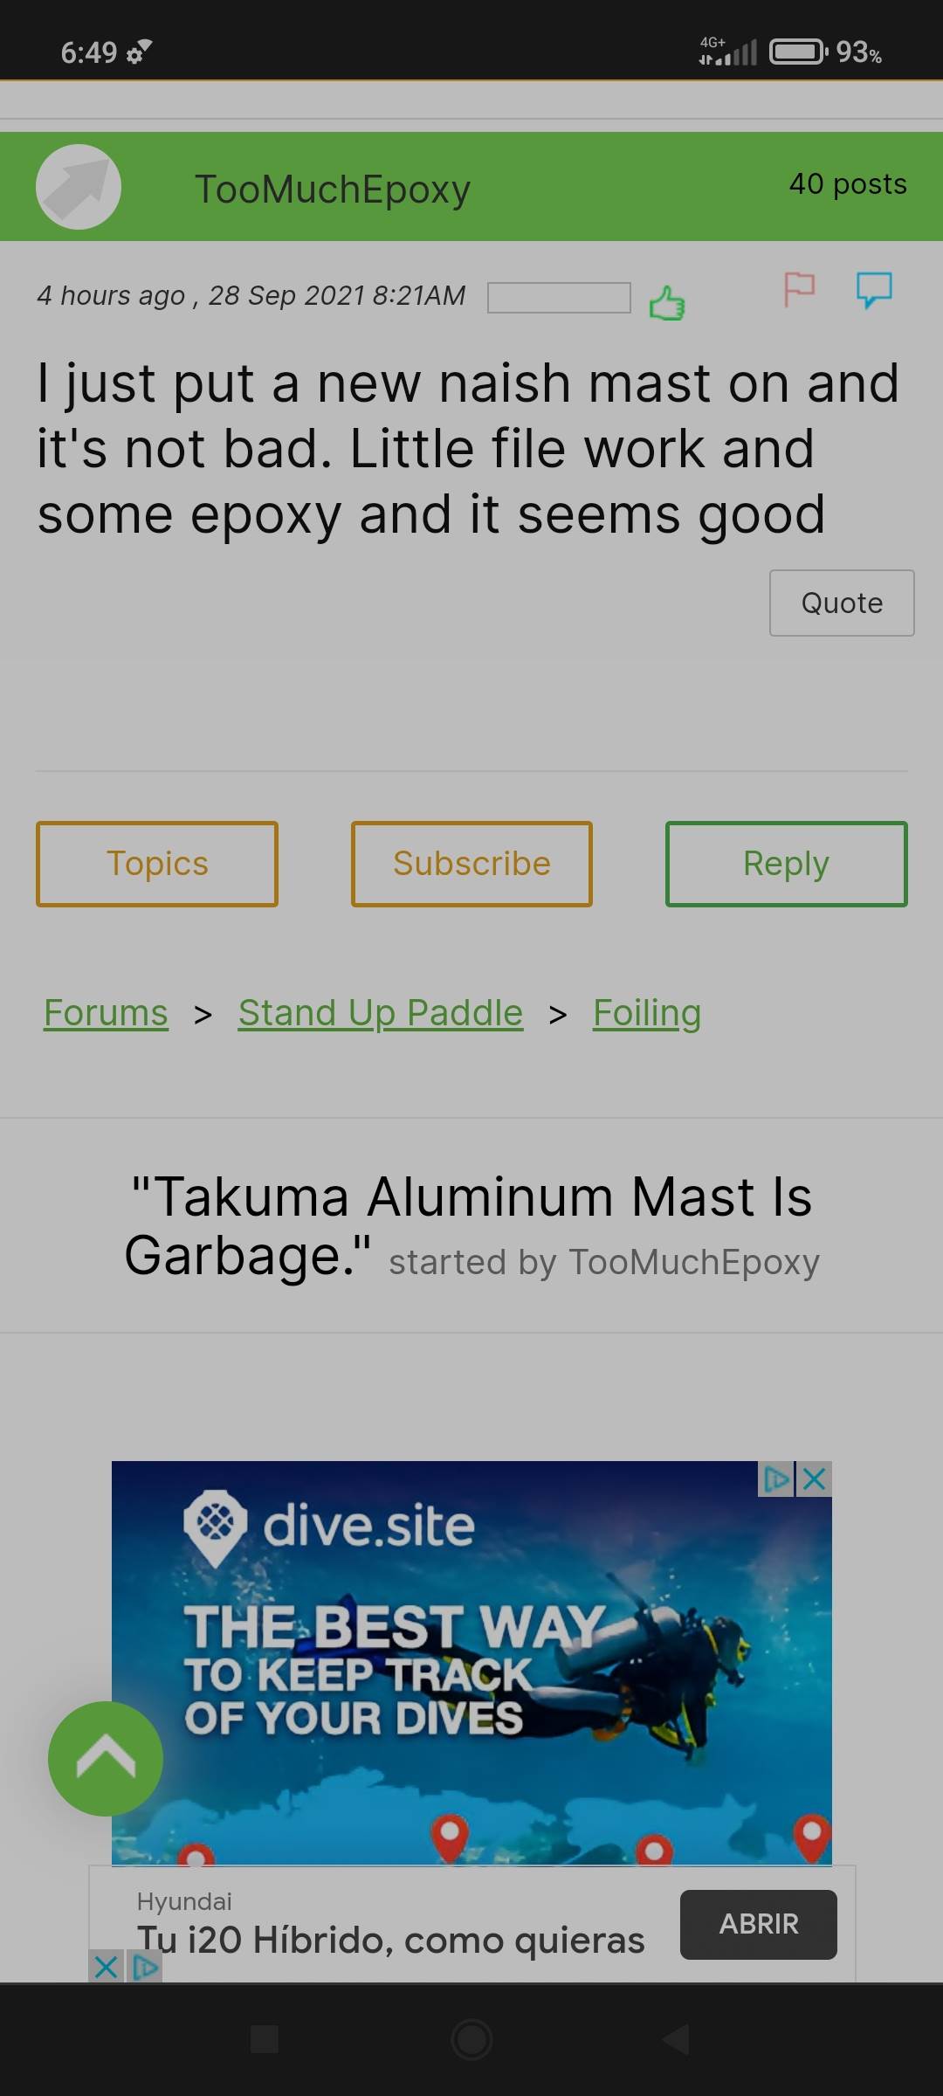Close the dive.site ad with X

tap(815, 1479)
